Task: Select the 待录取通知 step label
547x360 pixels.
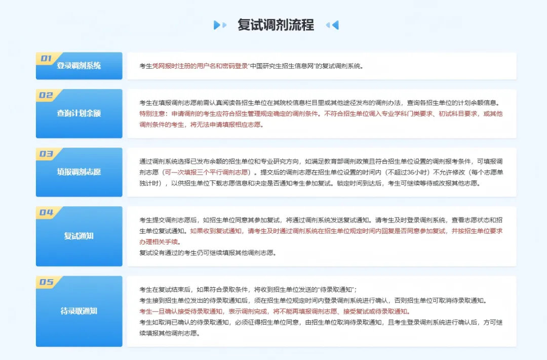Action: tap(79, 311)
